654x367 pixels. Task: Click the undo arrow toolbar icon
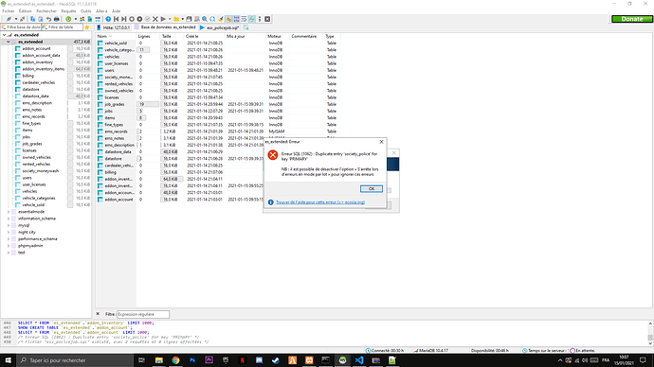point(48,19)
